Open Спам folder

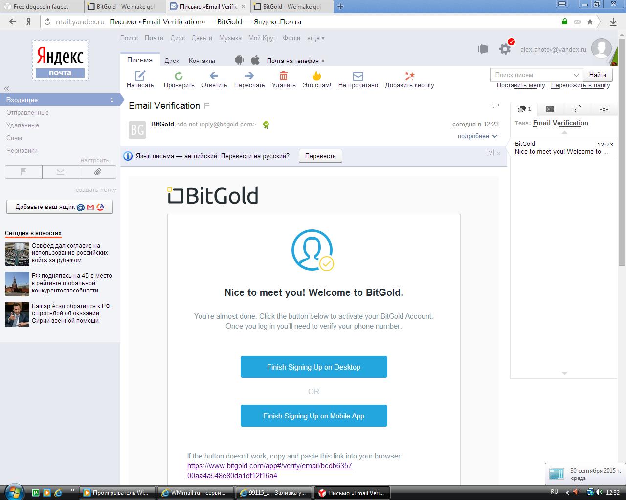(14, 138)
